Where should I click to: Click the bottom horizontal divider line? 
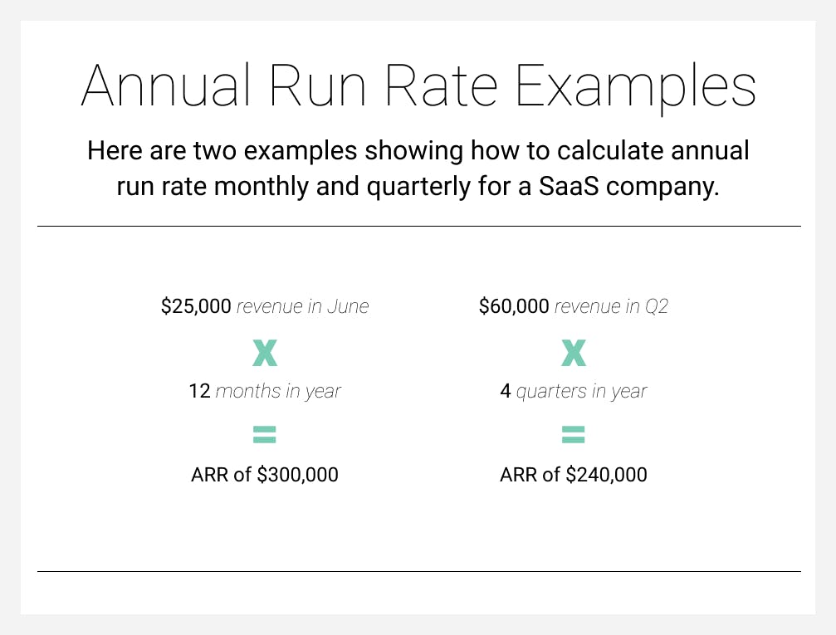pos(418,571)
